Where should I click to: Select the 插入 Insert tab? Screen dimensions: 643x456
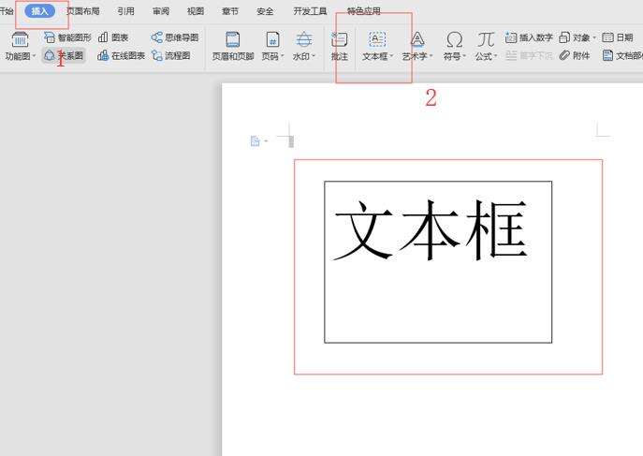[x=39, y=11]
